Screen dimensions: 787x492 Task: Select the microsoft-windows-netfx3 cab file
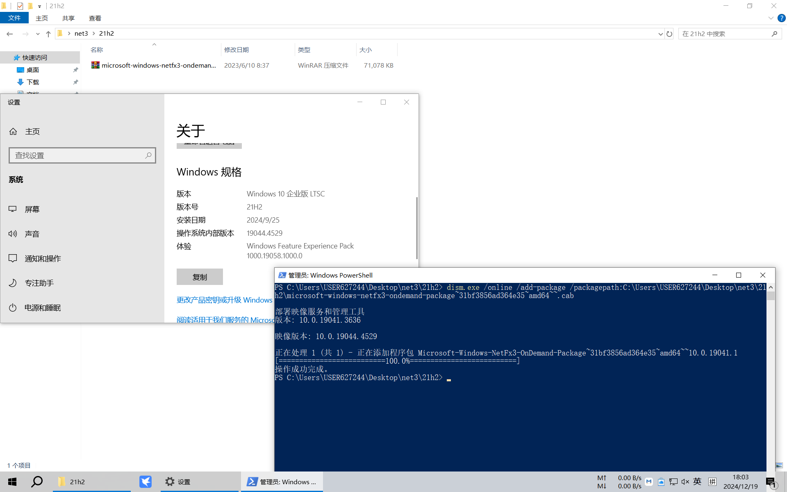(x=159, y=65)
